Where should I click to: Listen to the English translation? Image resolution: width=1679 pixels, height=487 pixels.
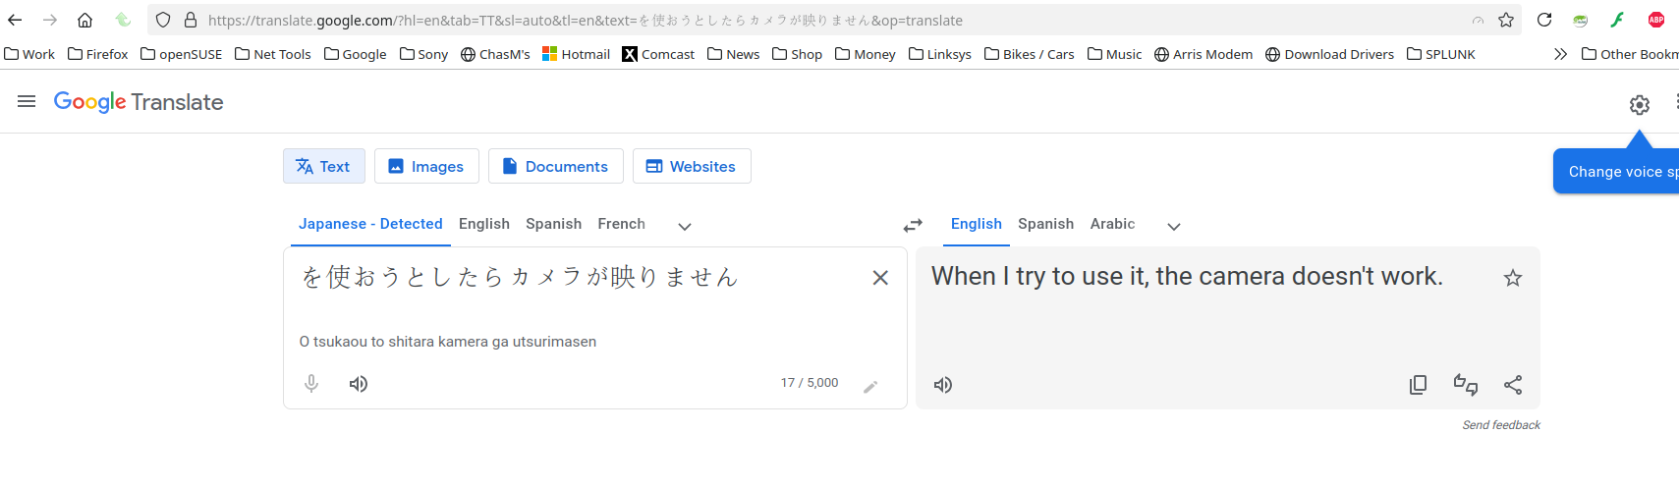tap(943, 385)
